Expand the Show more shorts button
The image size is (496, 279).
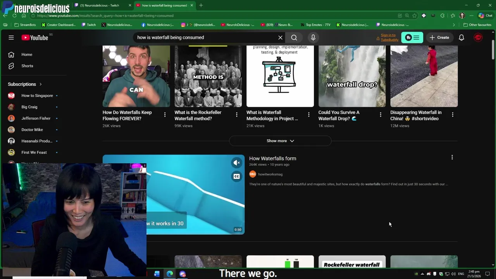(x=280, y=141)
